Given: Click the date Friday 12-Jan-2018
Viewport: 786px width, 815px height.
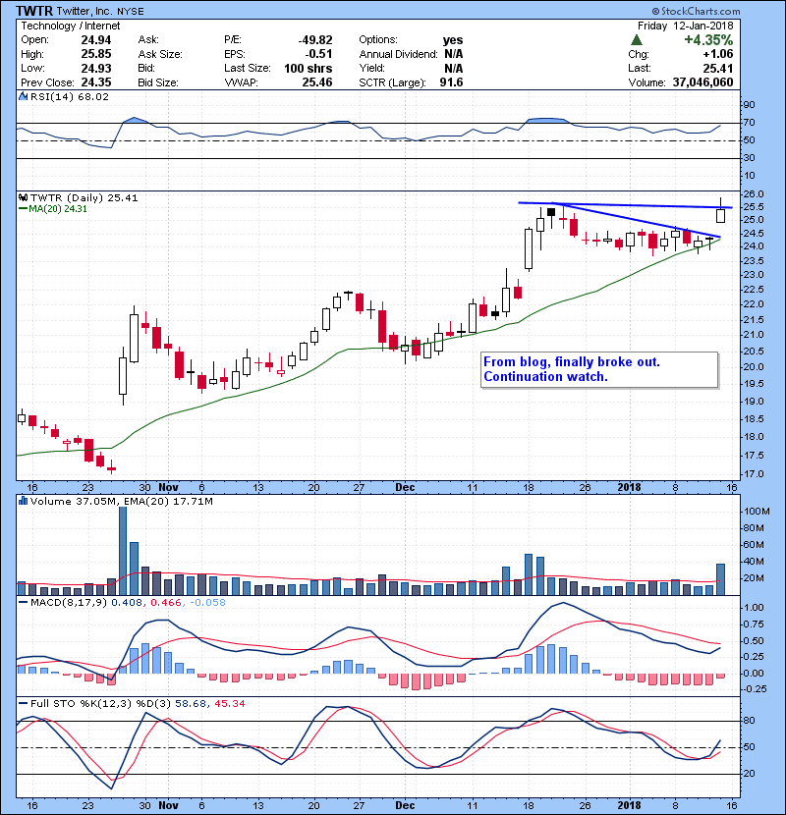Looking at the screenshot, I should [685, 26].
